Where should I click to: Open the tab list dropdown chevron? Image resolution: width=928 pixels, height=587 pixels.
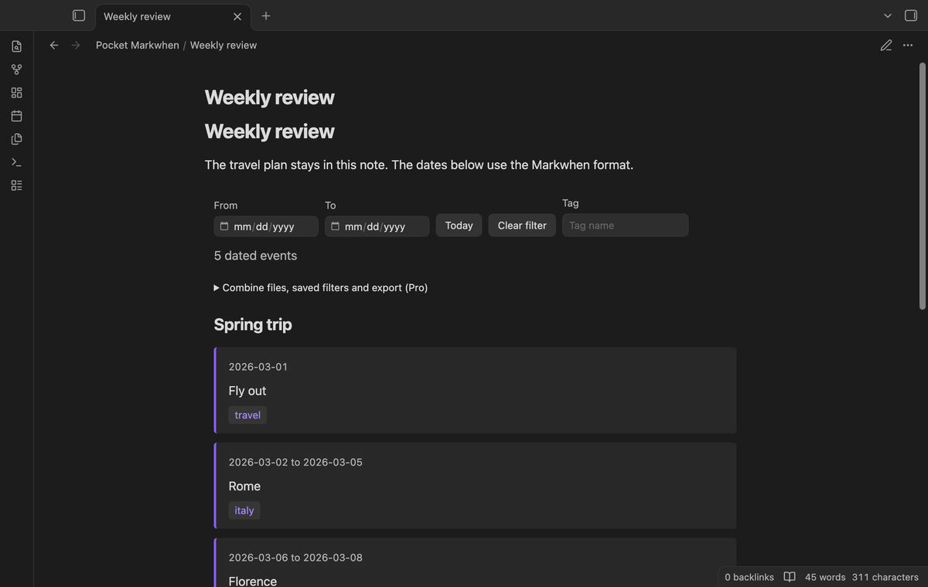(x=888, y=15)
